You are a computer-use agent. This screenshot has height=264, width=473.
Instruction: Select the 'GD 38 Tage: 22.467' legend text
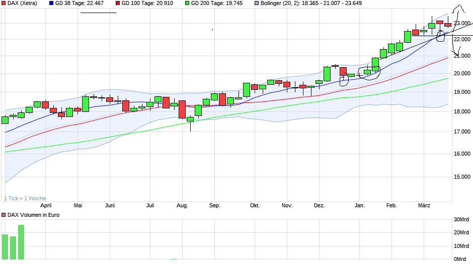(80, 4)
